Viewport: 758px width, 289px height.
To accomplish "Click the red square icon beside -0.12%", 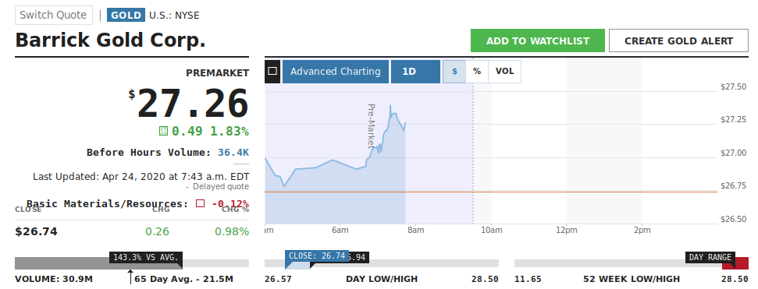I will [200, 203].
